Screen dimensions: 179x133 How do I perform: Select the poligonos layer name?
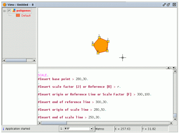coord(23,11)
